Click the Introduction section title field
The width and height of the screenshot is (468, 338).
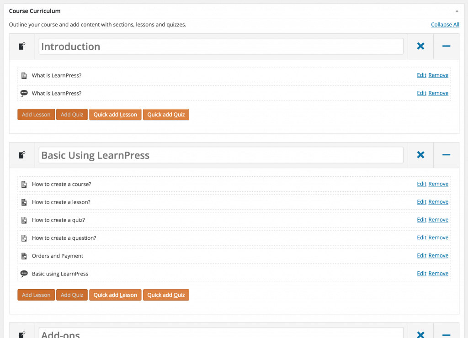(221, 46)
